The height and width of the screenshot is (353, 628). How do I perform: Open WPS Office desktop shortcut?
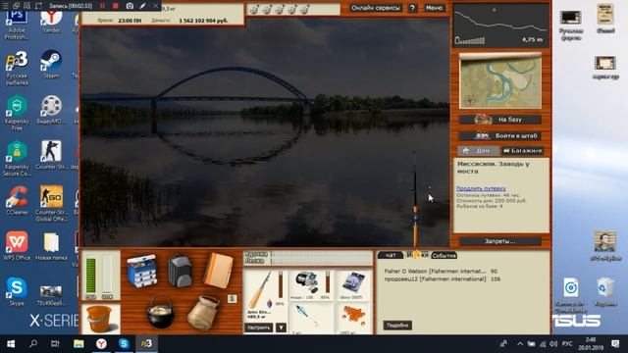pos(17,246)
